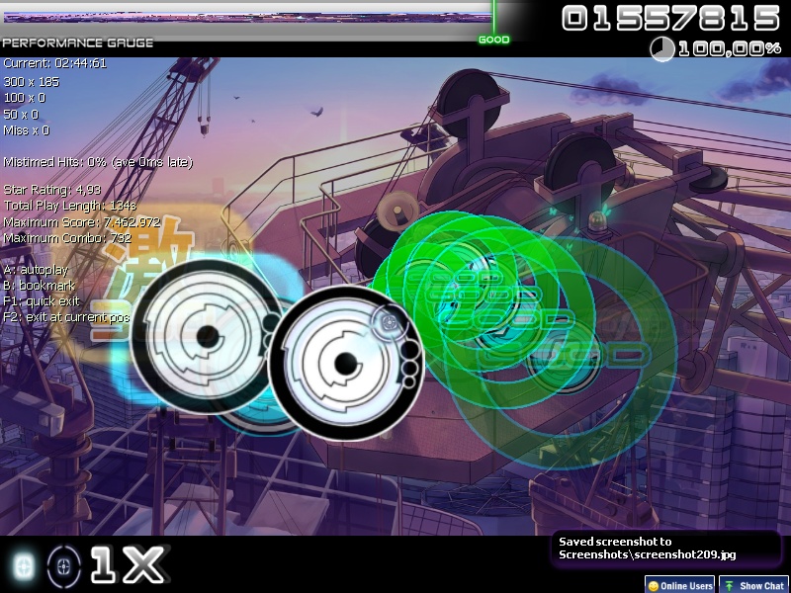Click the green GOOD gauge marker
This screenshot has width=791, height=593.
(493, 40)
